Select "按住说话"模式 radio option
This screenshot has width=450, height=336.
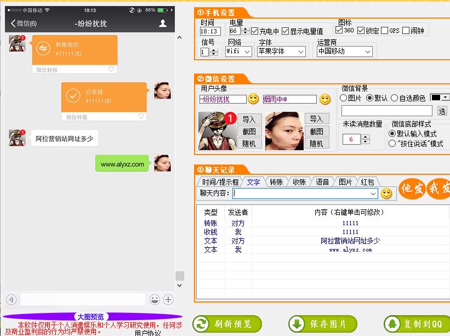[392, 144]
